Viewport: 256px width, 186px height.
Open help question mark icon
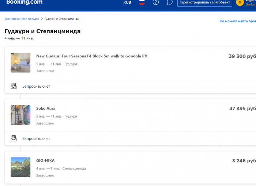(x=156, y=2)
